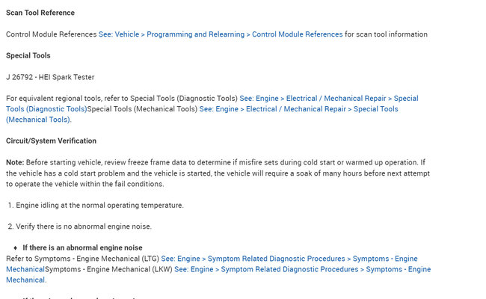Click the Scan Tool Reference heading
The image size is (486, 299).
[40, 13]
